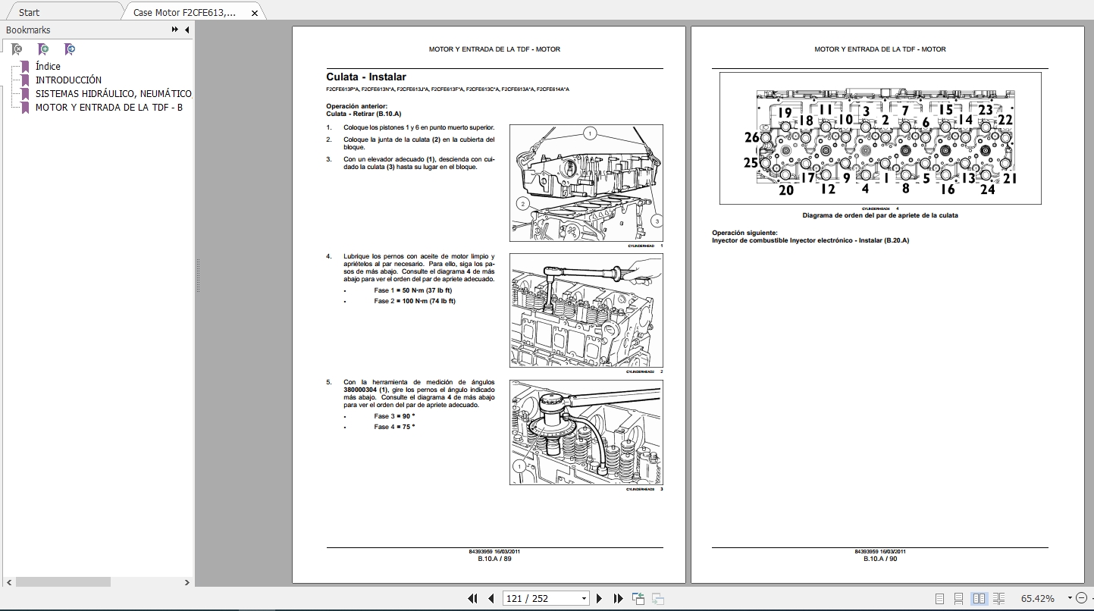Viewport: 1094px width, 611px height.
Task: Click the purple icon beside INTRODUCCIÓN
Action: pyautogui.click(x=25, y=80)
